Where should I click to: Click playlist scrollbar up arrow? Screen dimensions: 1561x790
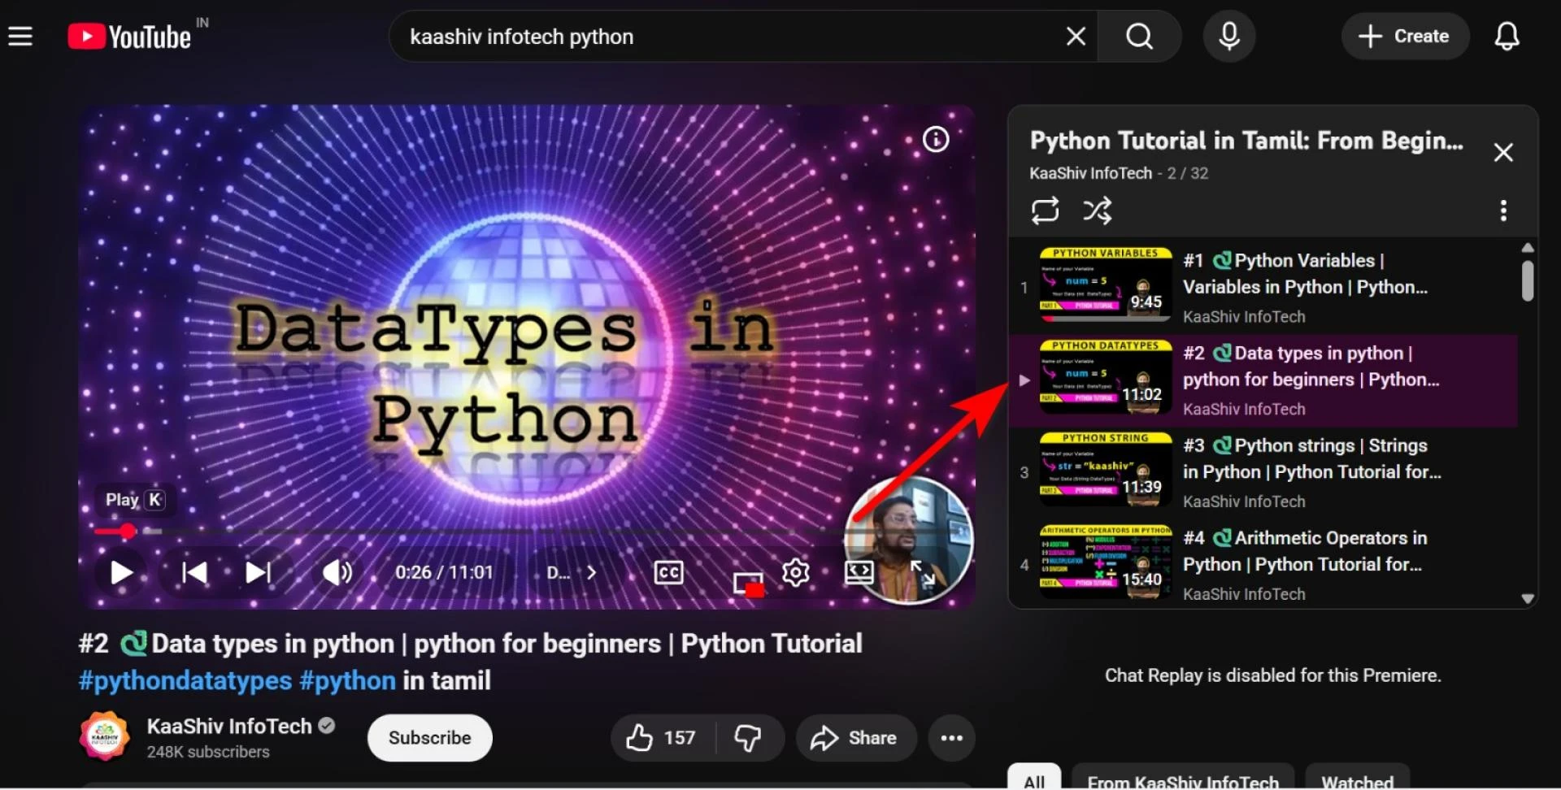[1528, 247]
